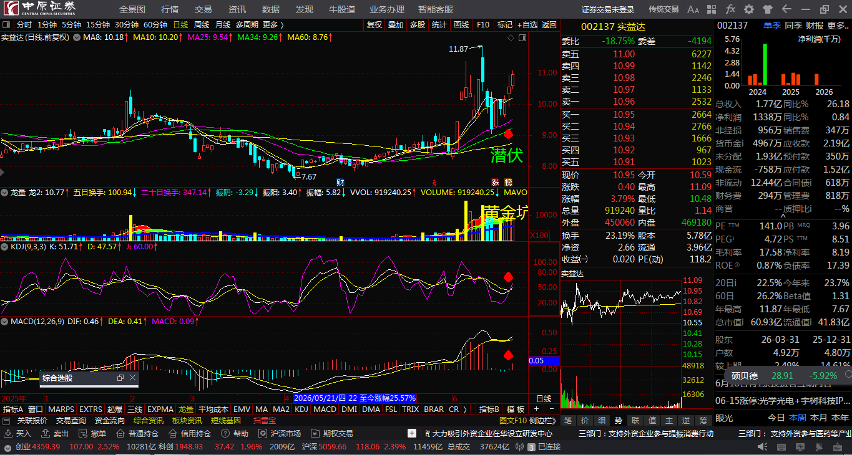
Task: Click the 传统交易 button
Action: [x=663, y=9]
